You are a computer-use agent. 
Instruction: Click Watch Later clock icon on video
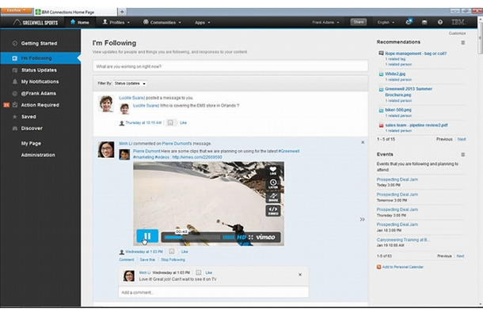(273, 184)
